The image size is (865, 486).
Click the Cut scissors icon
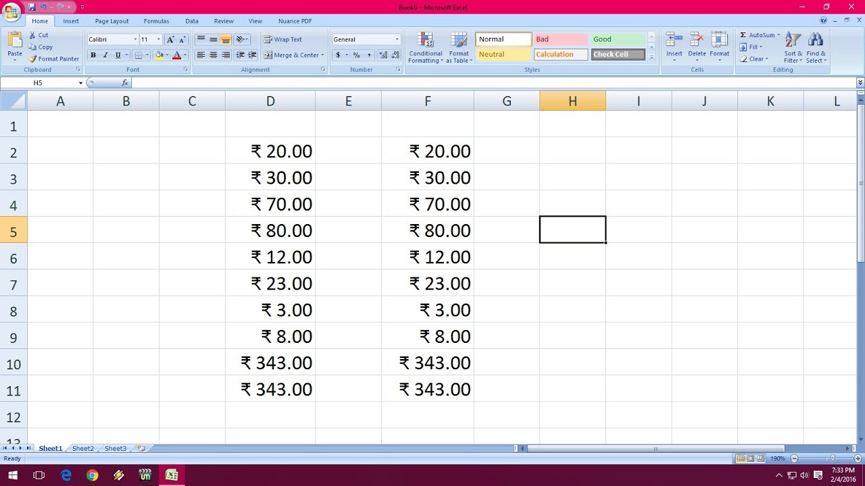(32, 35)
